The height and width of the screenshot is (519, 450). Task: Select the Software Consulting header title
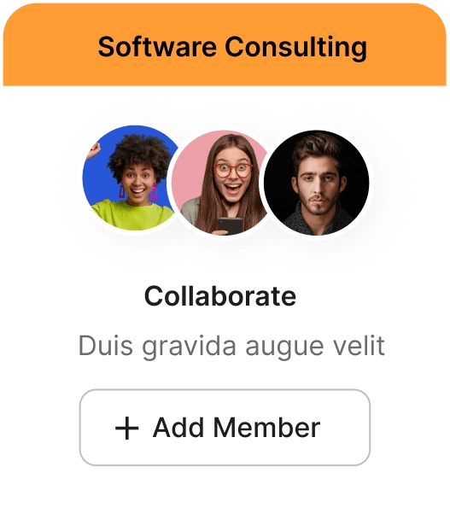(232, 47)
